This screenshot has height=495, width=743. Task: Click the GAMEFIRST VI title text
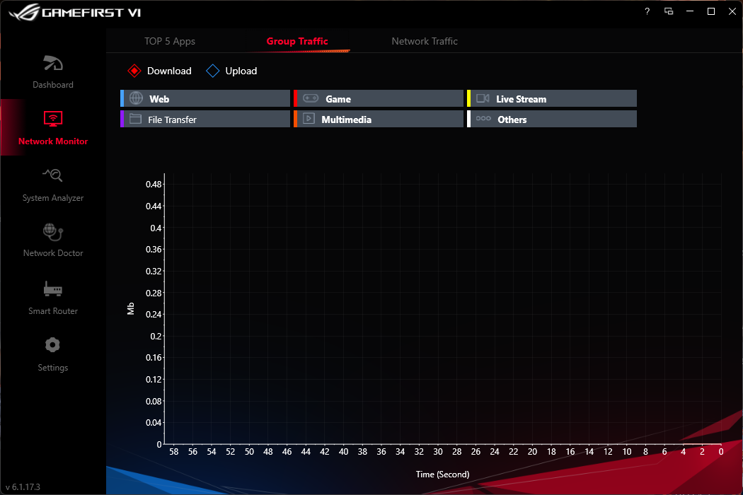coord(91,13)
